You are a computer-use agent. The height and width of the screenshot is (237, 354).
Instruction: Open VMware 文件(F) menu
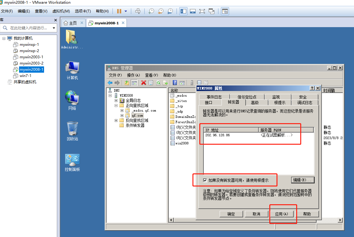click(x=7, y=11)
